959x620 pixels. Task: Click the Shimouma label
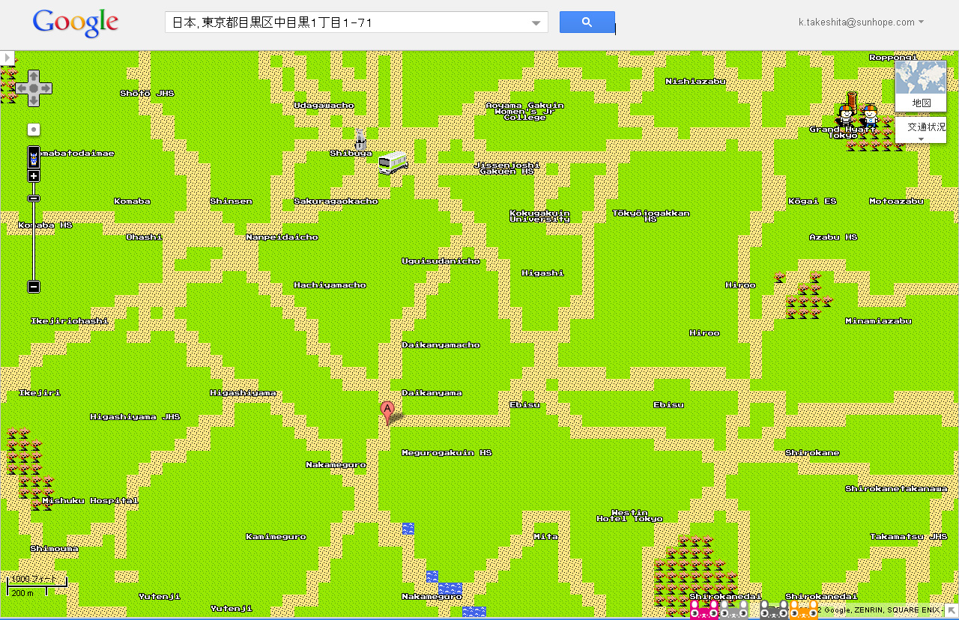(x=54, y=549)
